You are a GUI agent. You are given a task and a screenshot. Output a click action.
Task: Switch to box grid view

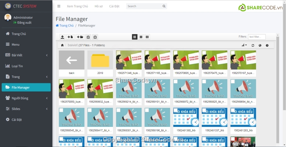(135, 37)
